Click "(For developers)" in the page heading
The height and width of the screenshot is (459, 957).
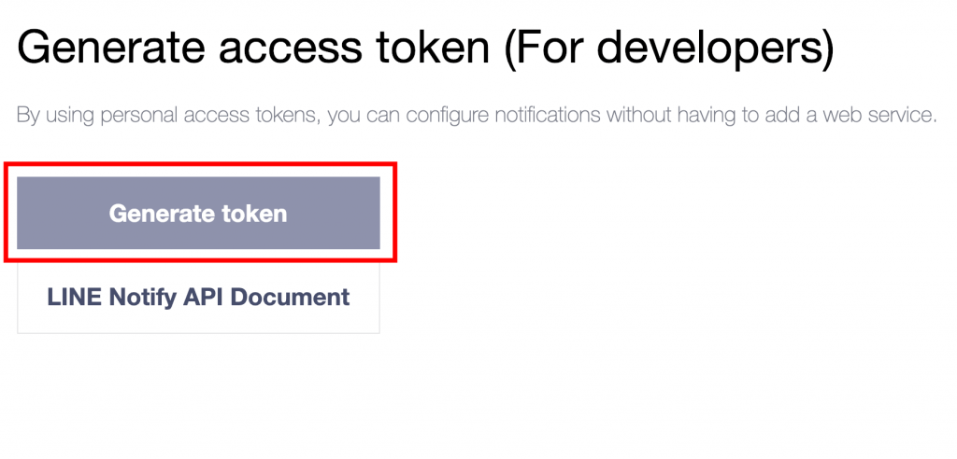(668, 47)
